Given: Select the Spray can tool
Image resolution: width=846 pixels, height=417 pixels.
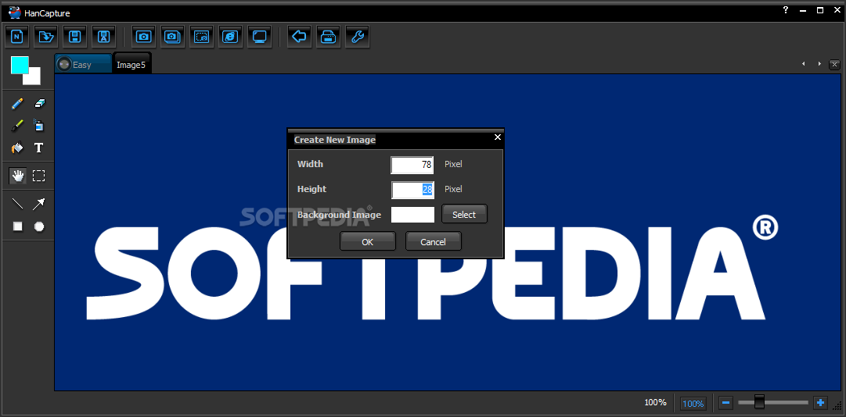Looking at the screenshot, I should click(x=39, y=126).
